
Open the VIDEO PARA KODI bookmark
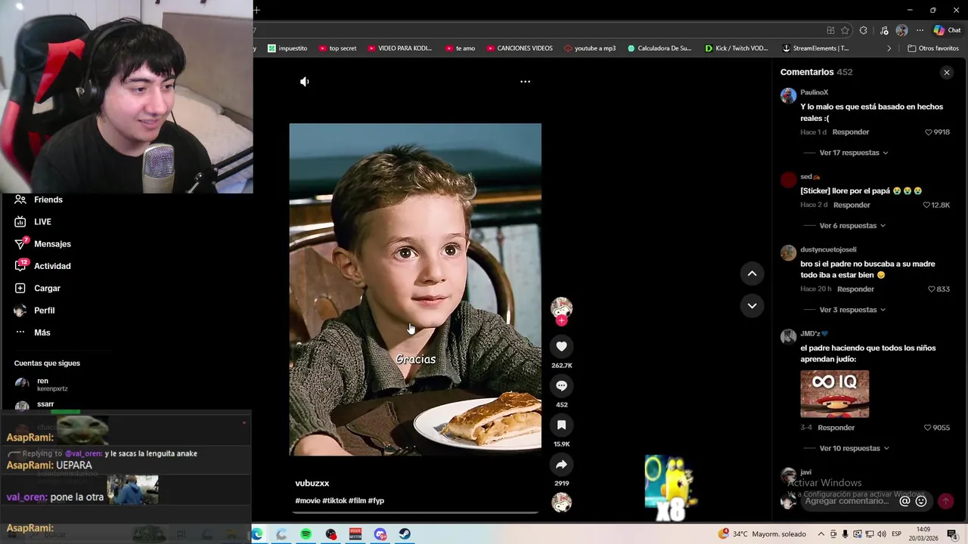(x=399, y=48)
